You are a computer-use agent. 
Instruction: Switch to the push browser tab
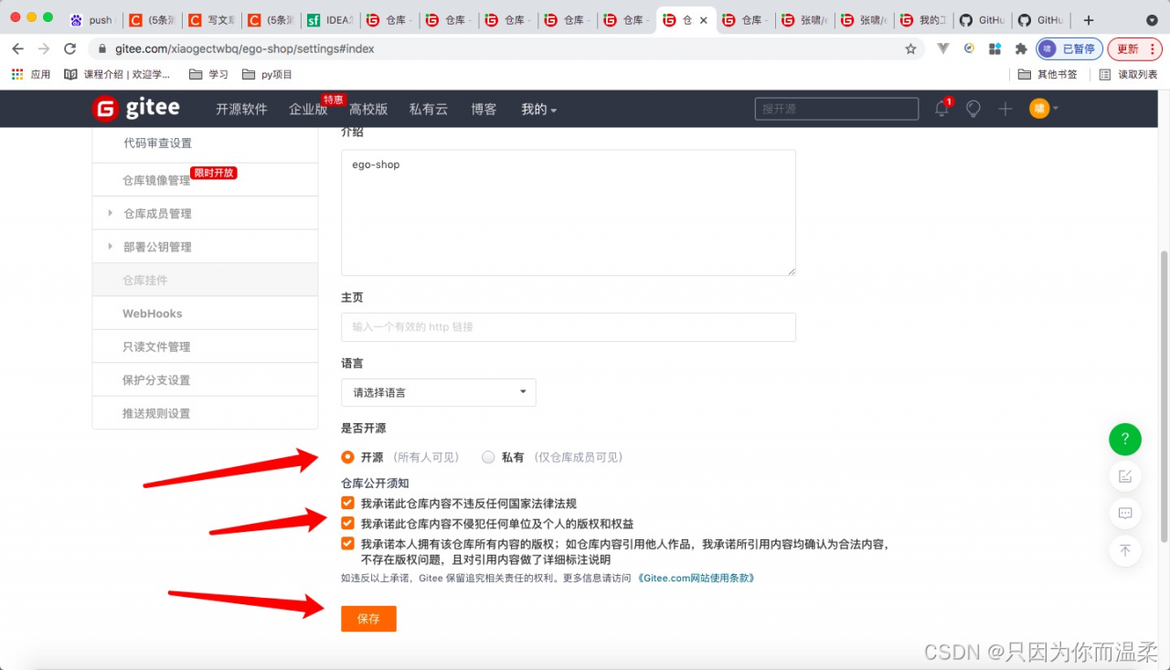(x=92, y=20)
